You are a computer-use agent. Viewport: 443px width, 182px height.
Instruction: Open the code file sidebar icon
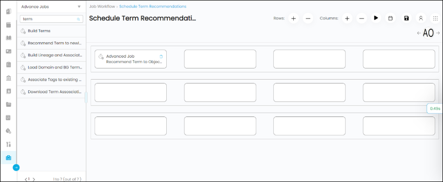coord(8,117)
